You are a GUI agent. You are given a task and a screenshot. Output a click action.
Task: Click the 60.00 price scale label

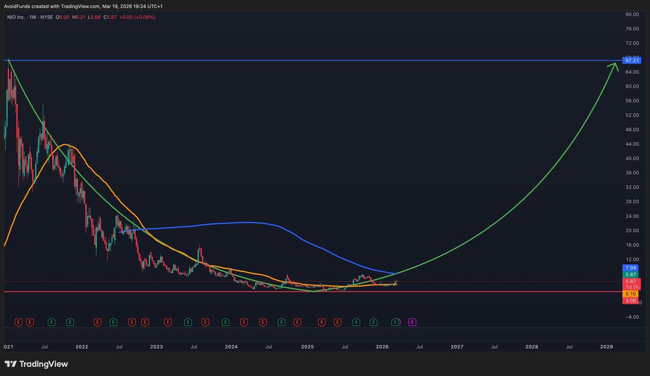[x=632, y=87]
